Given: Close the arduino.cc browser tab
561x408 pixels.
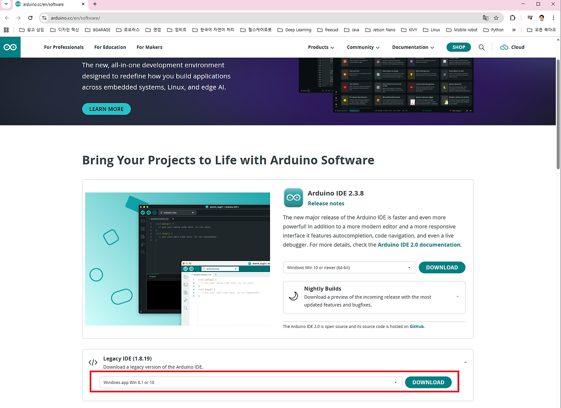Looking at the screenshot, I should [83, 4].
